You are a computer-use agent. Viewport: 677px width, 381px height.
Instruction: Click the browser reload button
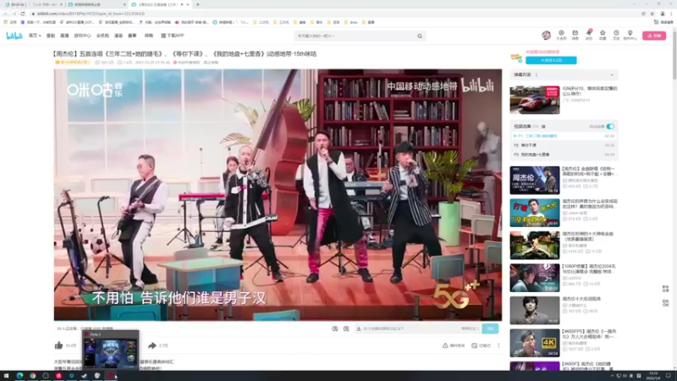[23, 14]
